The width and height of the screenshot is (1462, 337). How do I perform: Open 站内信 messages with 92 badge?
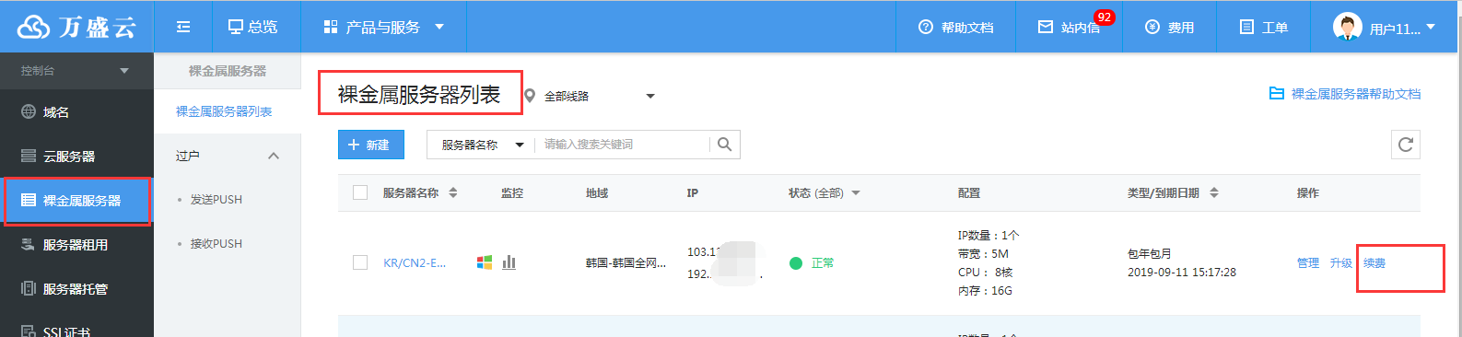pyautogui.click(x=1070, y=27)
